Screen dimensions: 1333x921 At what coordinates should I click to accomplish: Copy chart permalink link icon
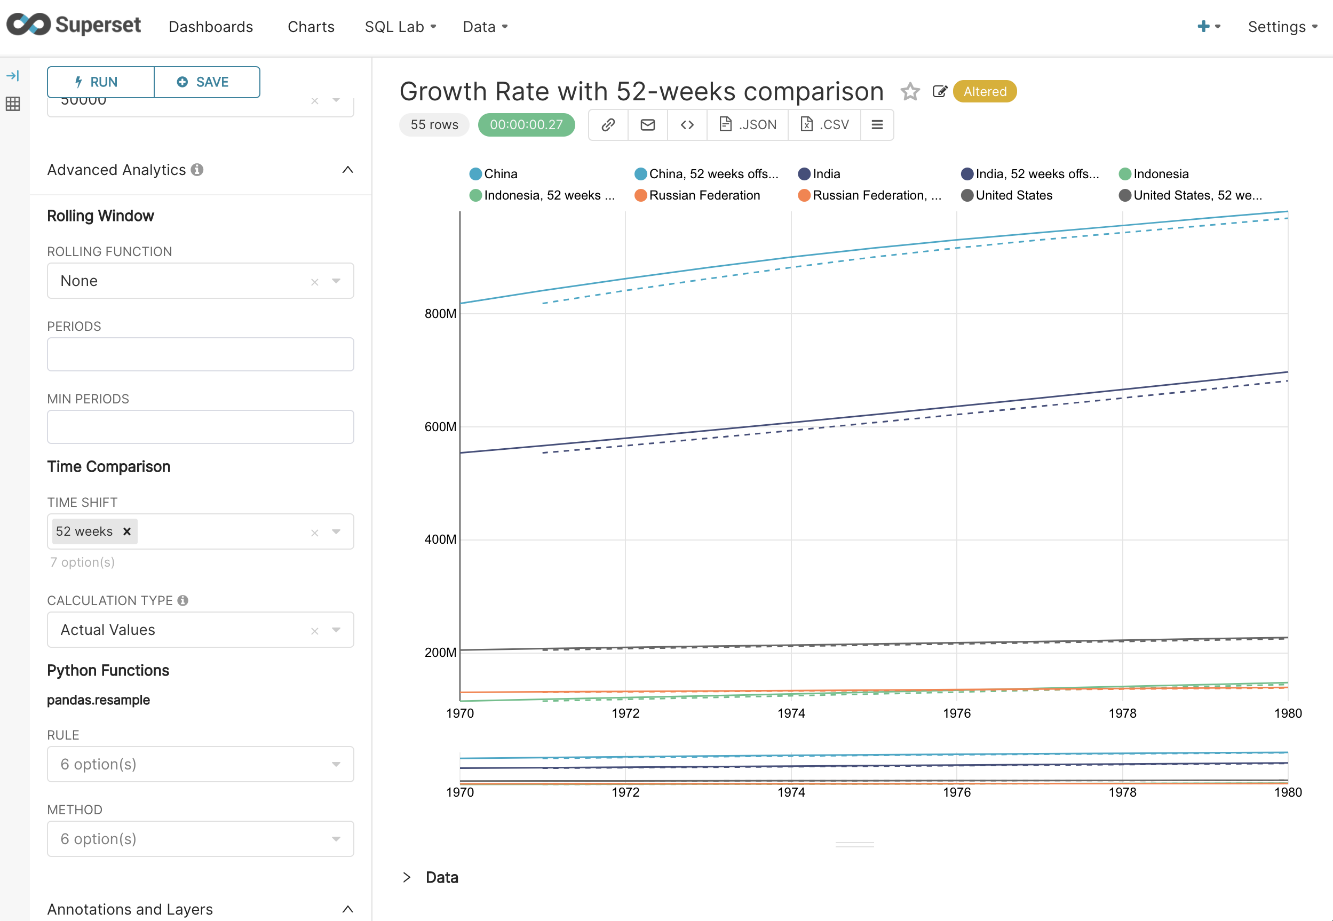[608, 125]
